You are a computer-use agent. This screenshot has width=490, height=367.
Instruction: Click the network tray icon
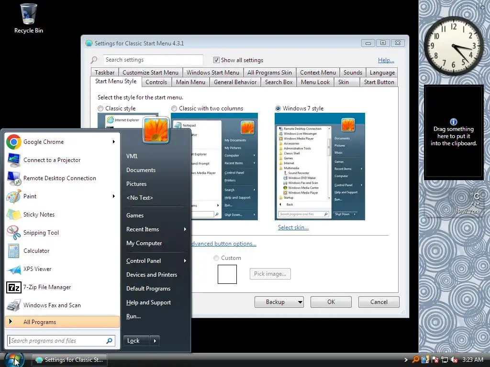445,360
